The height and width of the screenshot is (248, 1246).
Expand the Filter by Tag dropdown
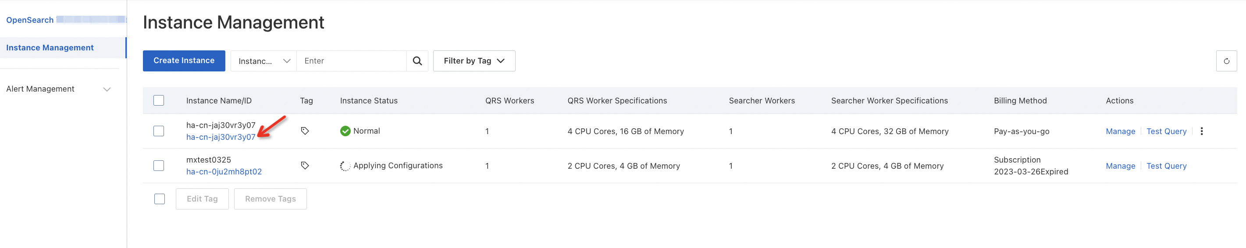pyautogui.click(x=473, y=61)
